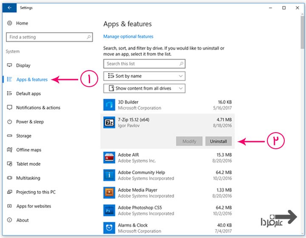Click the Adobe AIR app icon
Screen dimensions: 306x238
coord(109,158)
